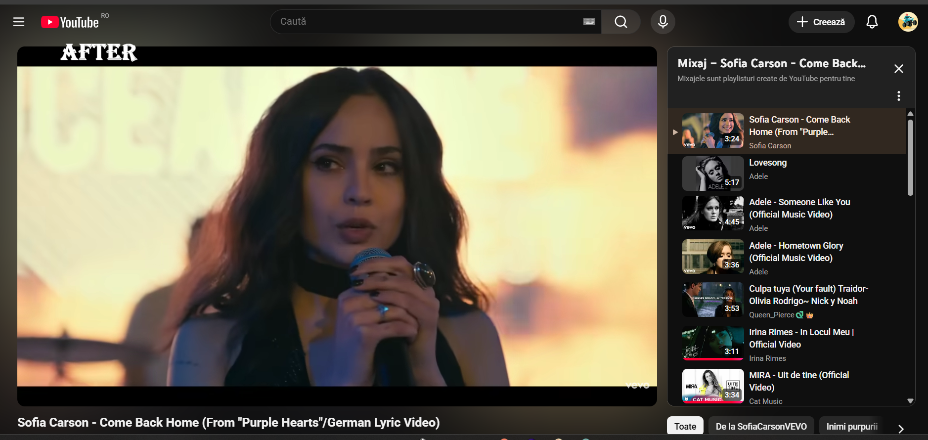Click the video title below player
The image size is (928, 440).
coord(228,423)
